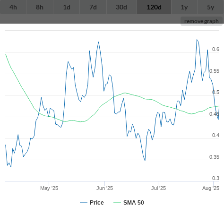
Task: Click the blue Price legend line marker
Action: click(84, 203)
